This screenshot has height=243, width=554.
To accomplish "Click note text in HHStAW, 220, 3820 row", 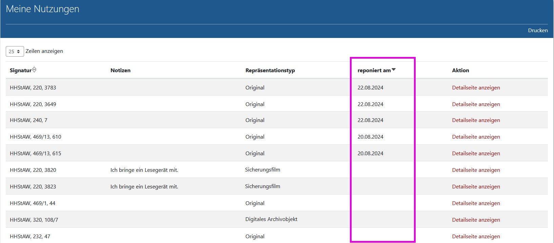I will [144, 170].
